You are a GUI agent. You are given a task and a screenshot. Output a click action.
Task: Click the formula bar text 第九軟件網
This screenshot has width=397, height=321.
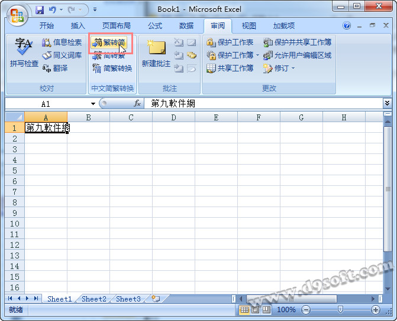point(173,103)
